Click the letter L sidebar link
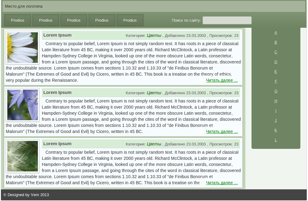Viewport: 308px width, 201px height. pos(276,140)
